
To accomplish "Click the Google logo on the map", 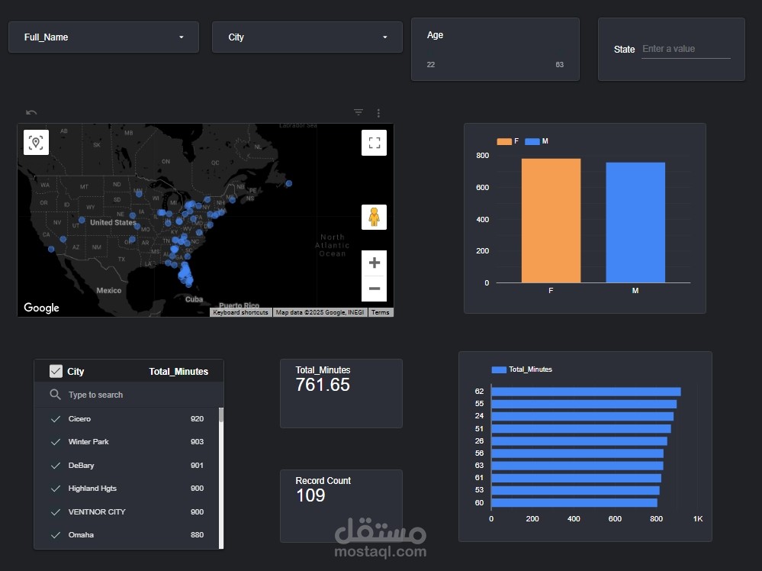I will [41, 308].
